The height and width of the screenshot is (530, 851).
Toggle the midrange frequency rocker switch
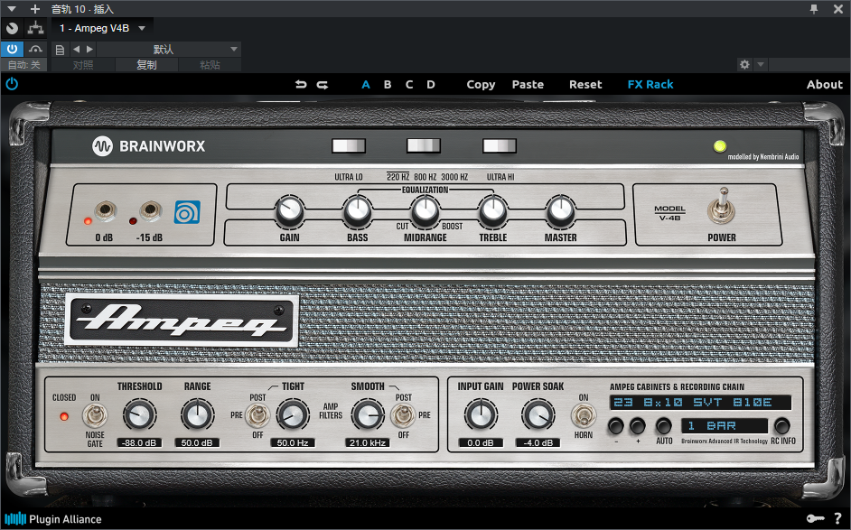[x=424, y=145]
